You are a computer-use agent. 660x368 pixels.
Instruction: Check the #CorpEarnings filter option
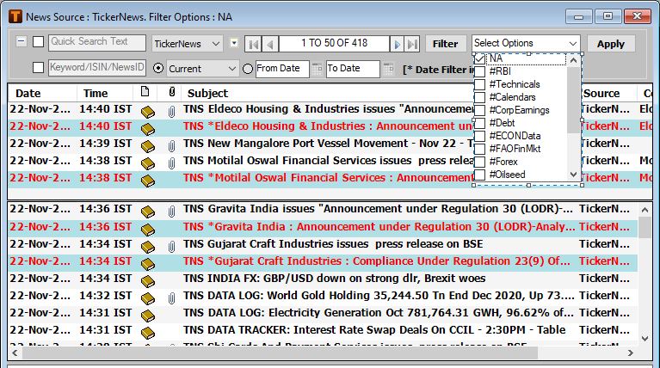click(479, 110)
